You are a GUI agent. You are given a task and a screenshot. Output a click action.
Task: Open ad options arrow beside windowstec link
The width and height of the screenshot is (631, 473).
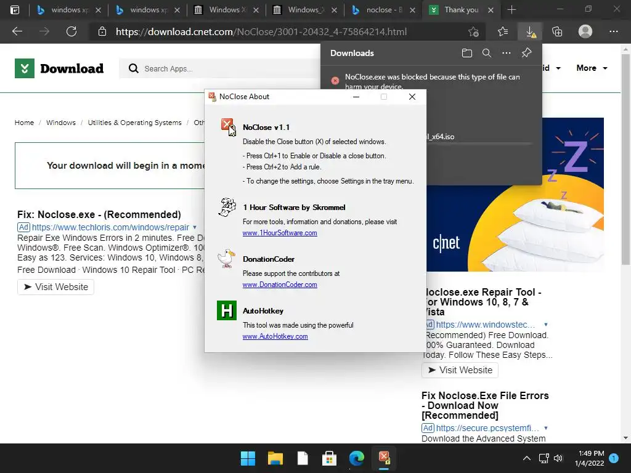click(x=546, y=325)
